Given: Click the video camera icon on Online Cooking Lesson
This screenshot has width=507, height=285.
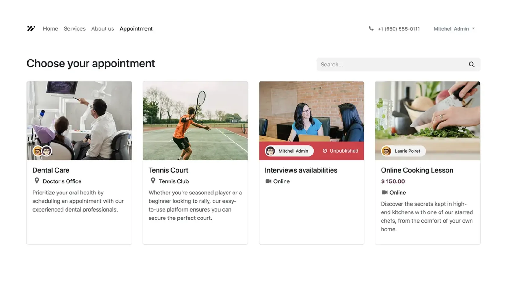Looking at the screenshot, I should 384,193.
